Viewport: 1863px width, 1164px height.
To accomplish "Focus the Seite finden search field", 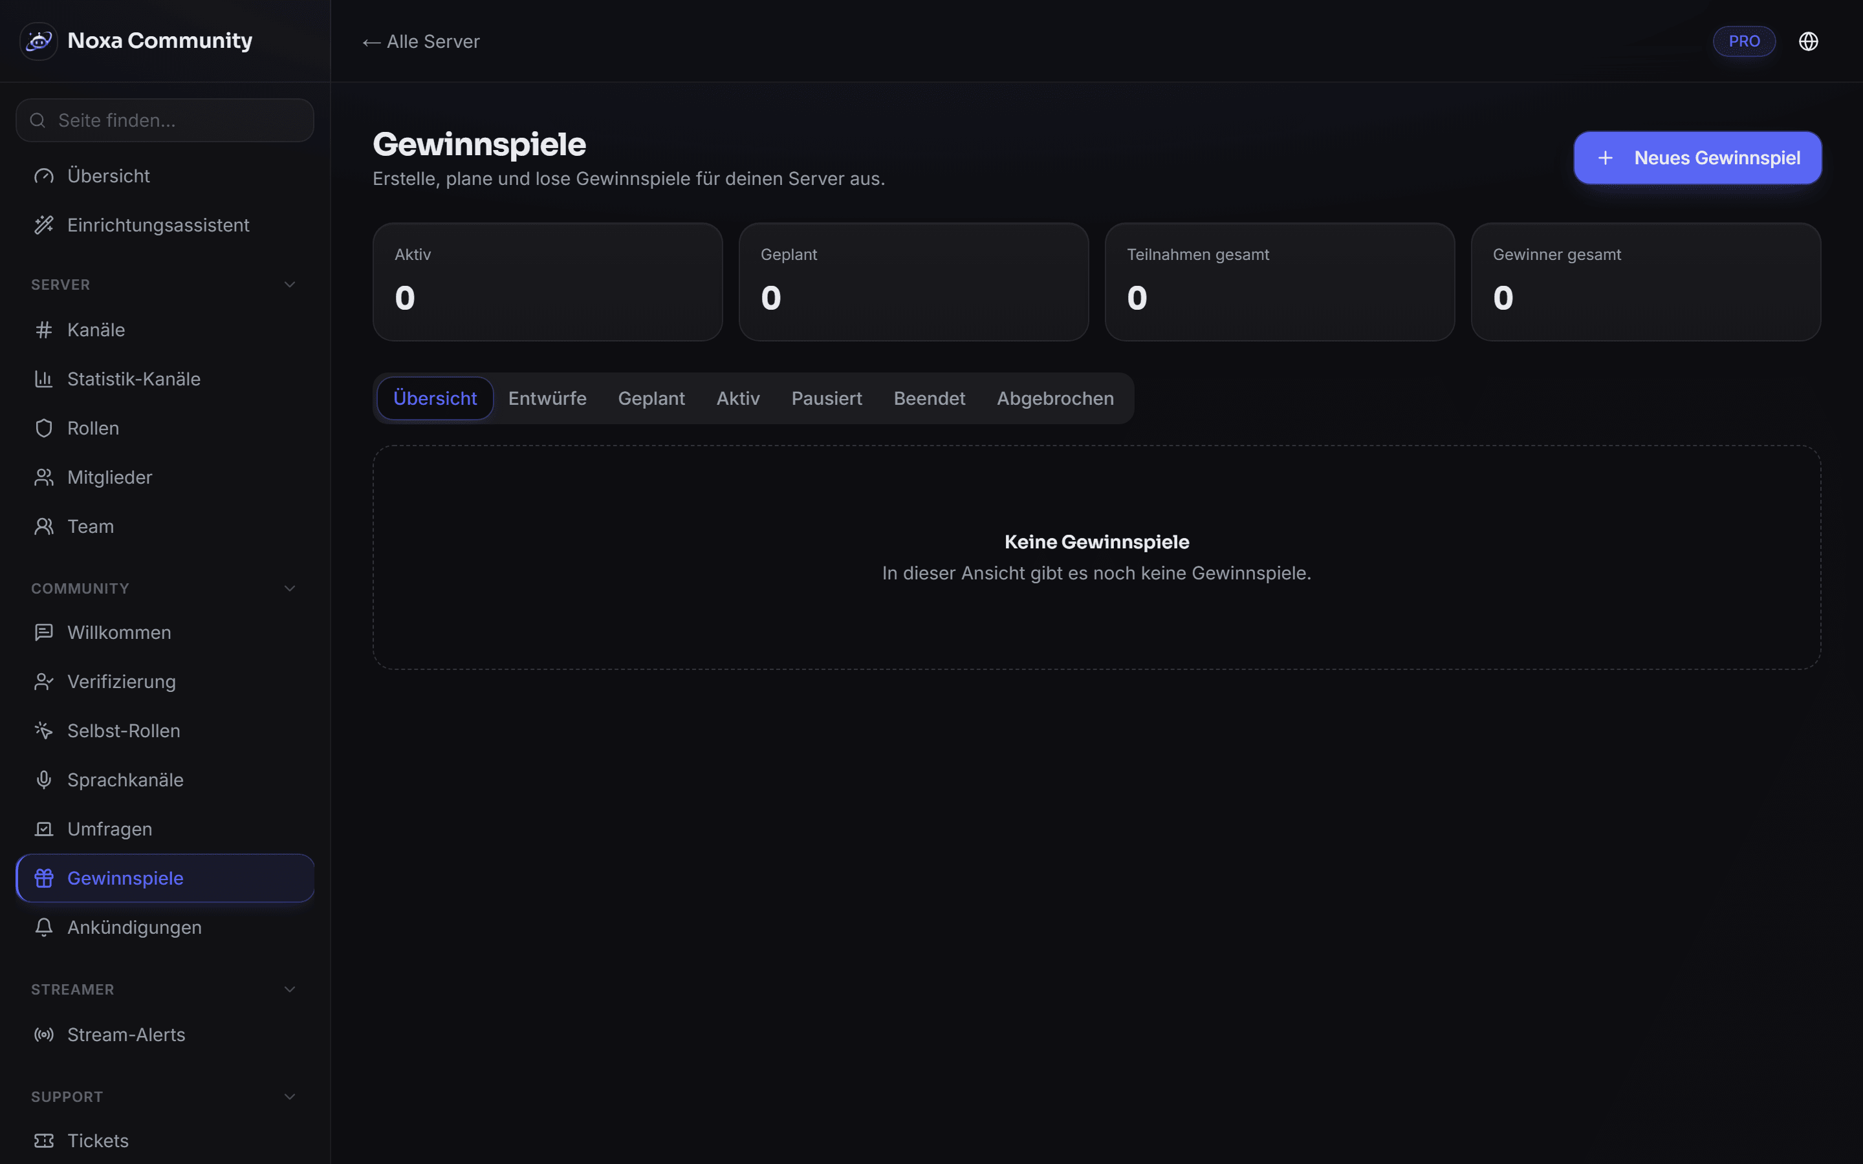I will coord(165,120).
